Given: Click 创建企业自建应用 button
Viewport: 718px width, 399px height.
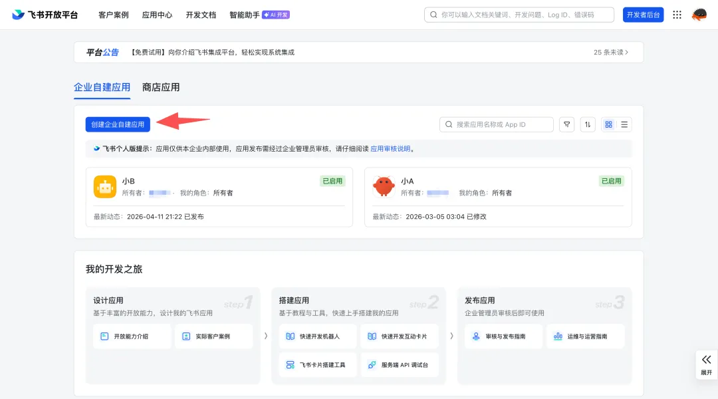Looking at the screenshot, I should pyautogui.click(x=118, y=124).
